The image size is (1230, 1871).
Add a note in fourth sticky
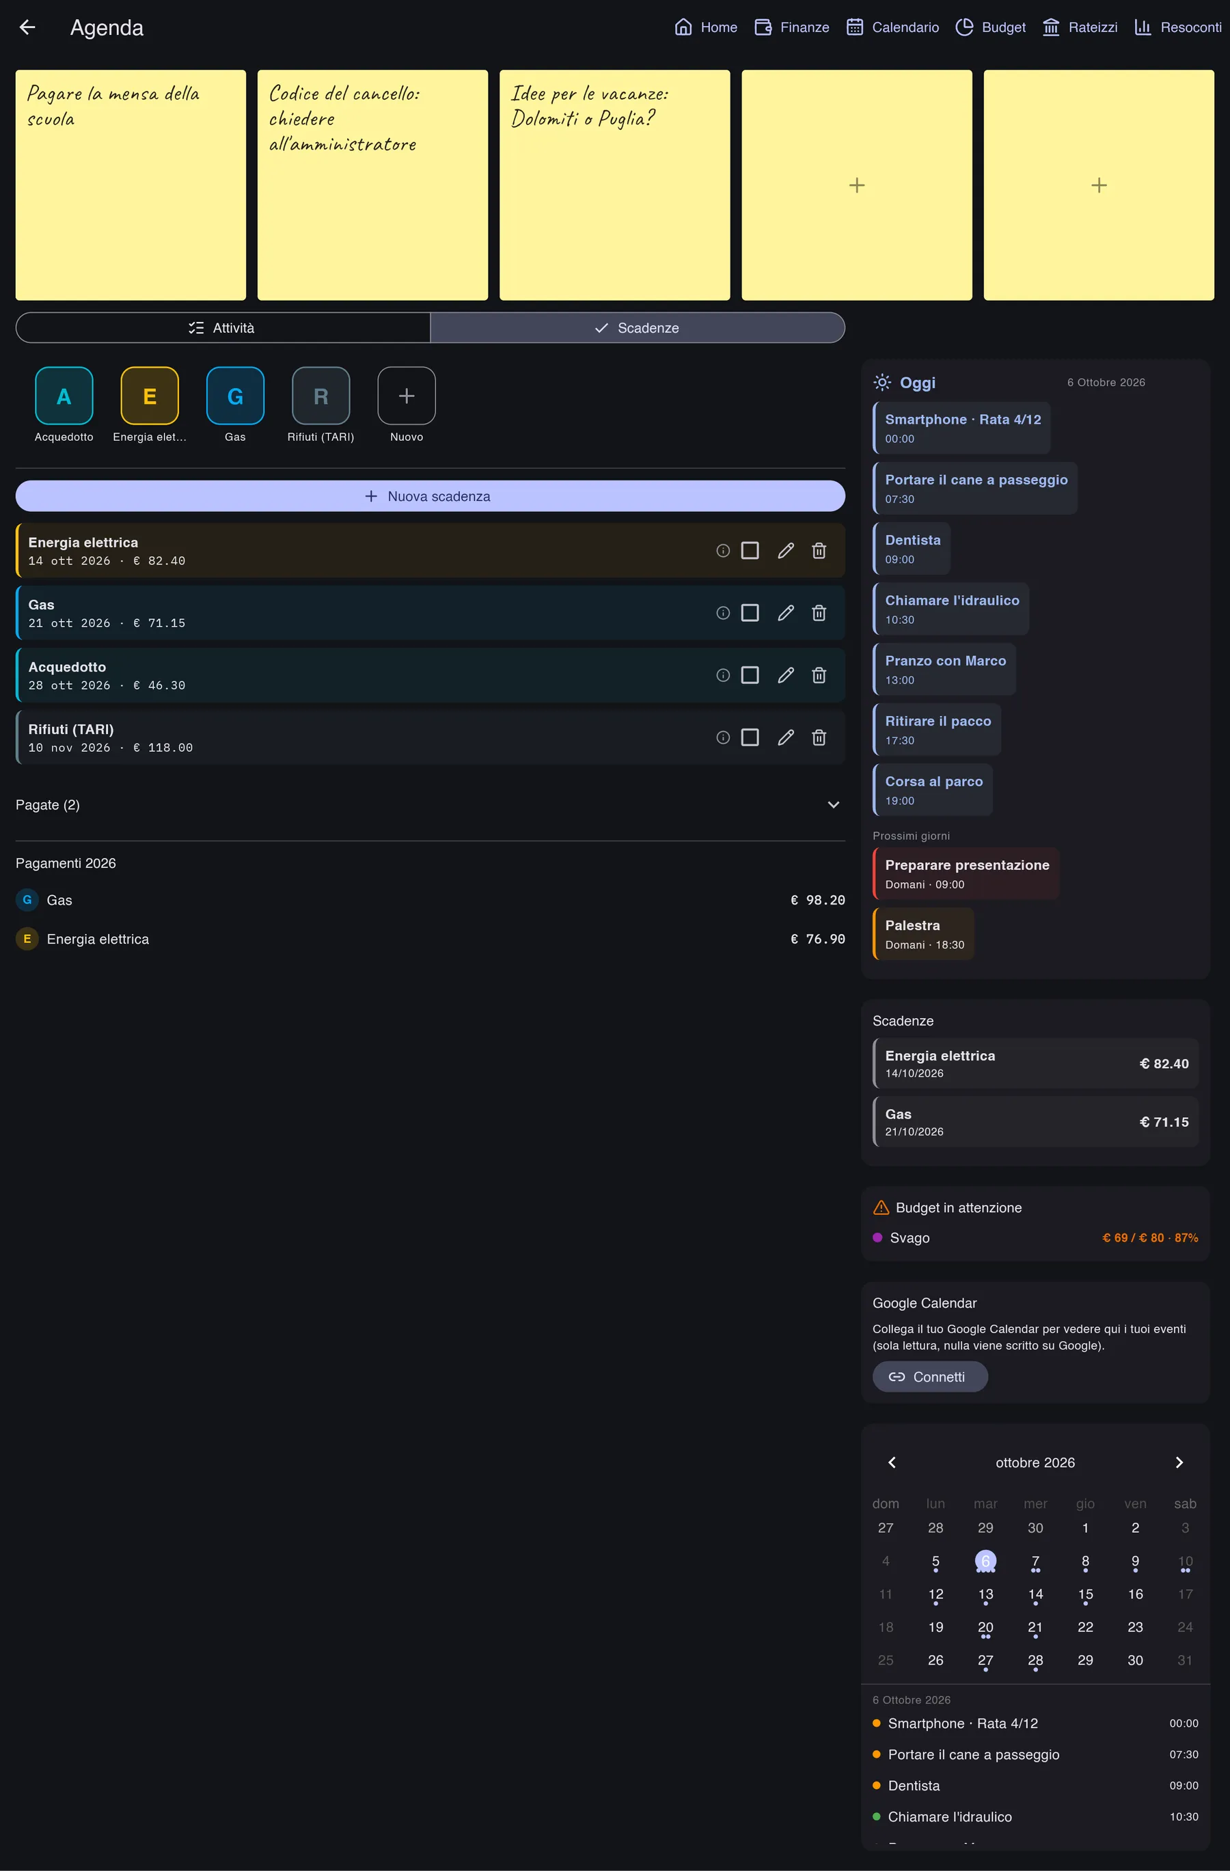857,185
